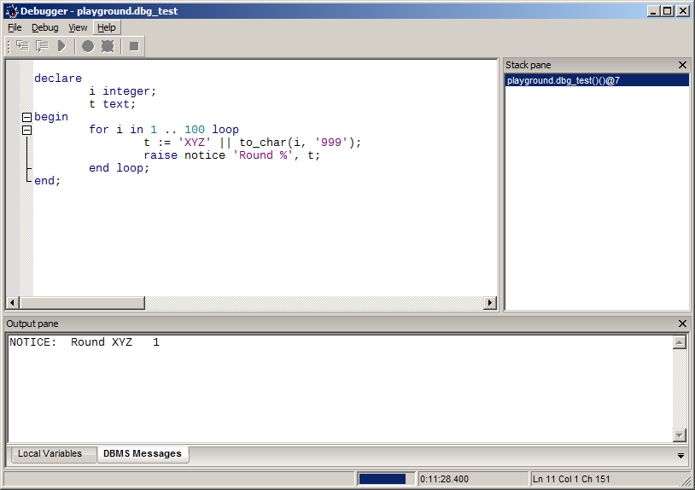Click the Step Into toolbar icon
This screenshot has width=695, height=490.
[x=22, y=46]
